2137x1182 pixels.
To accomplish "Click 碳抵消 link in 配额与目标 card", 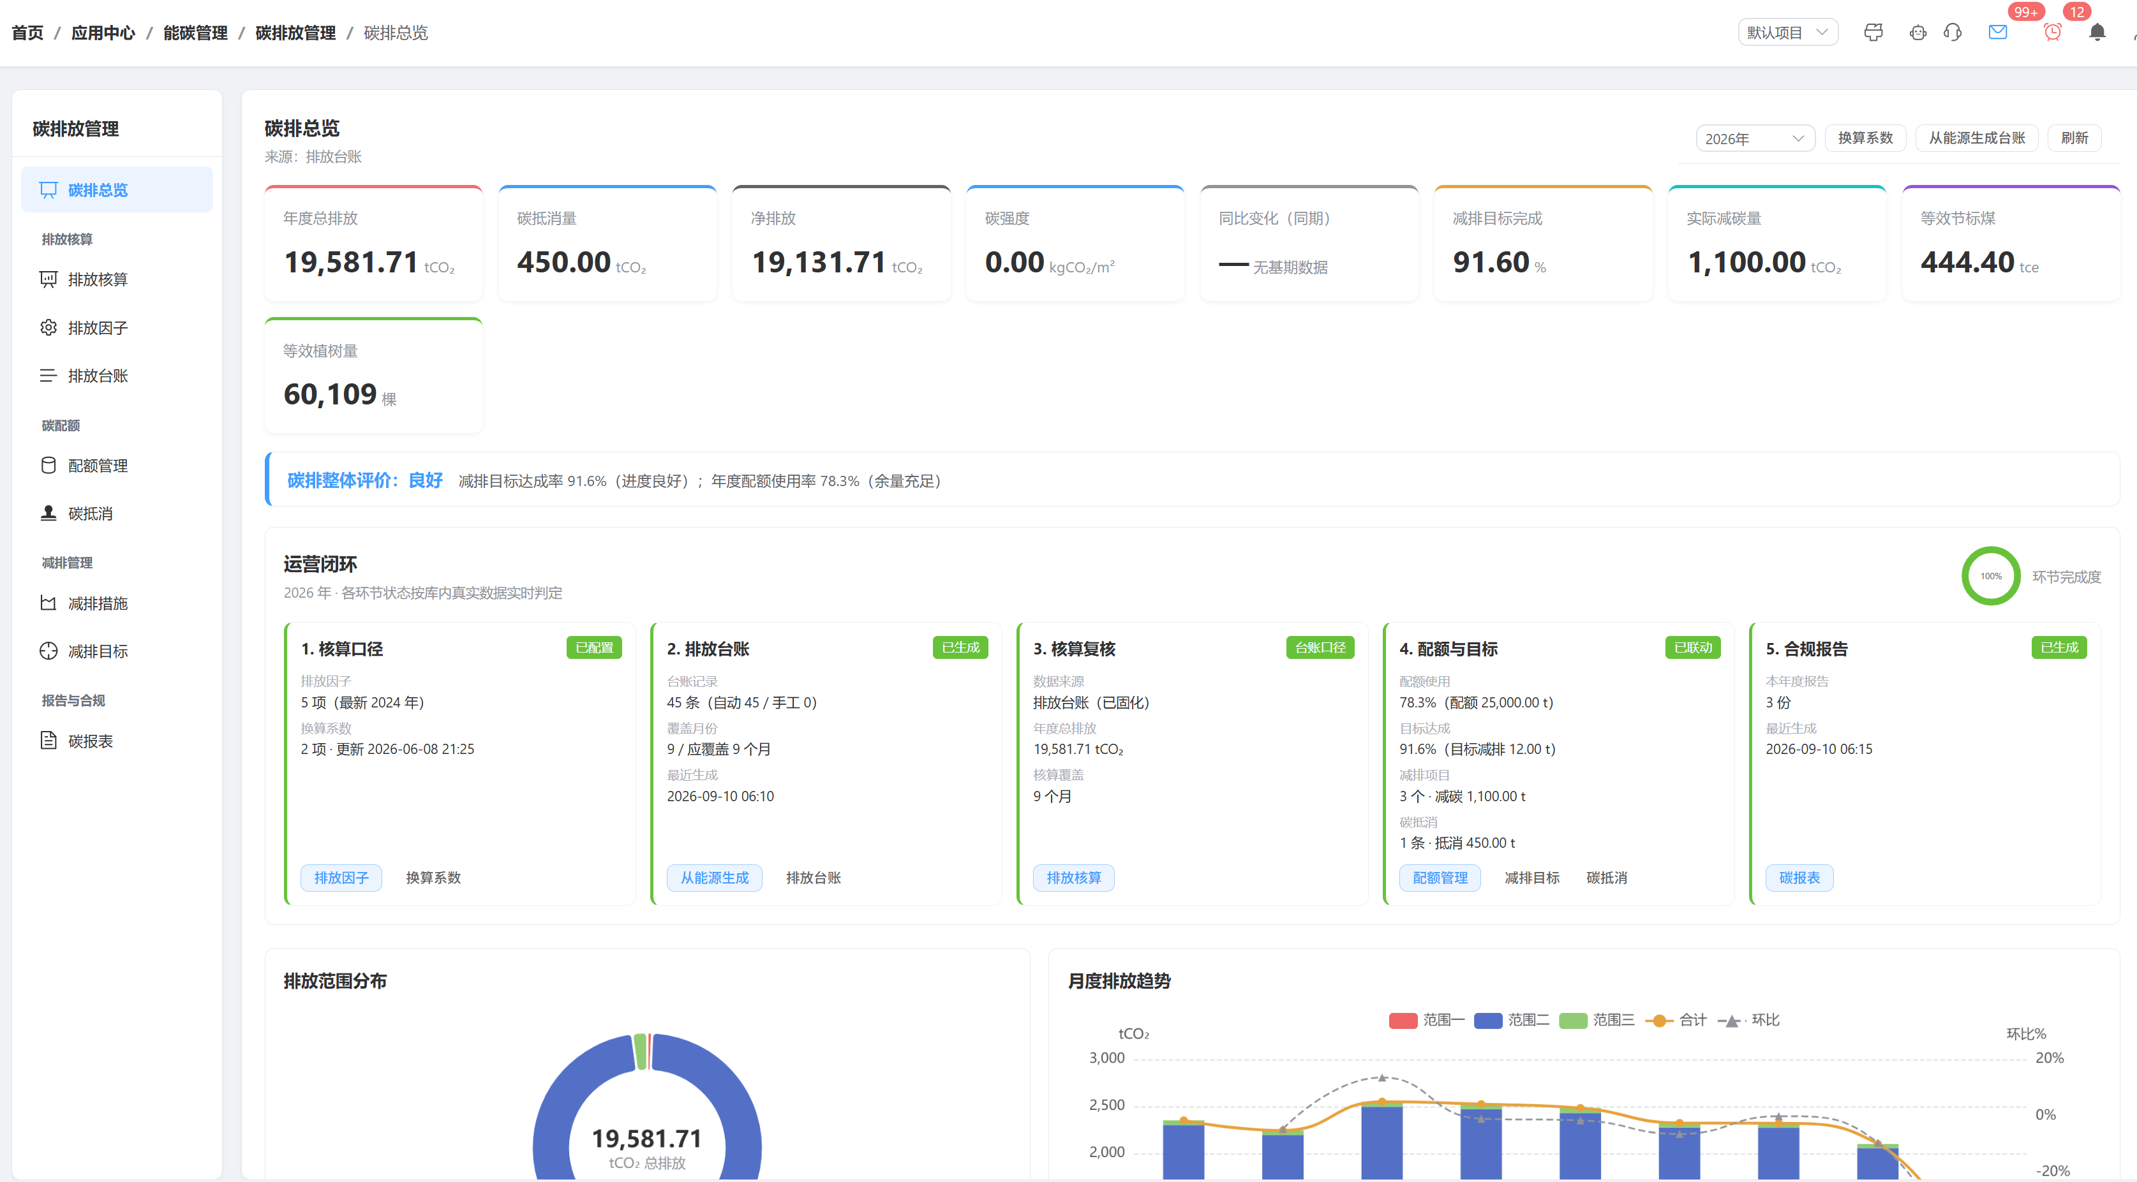I will [1607, 878].
